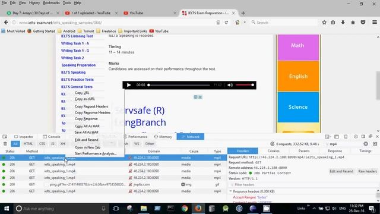Select Save All As HAR menu entry

click(86, 133)
